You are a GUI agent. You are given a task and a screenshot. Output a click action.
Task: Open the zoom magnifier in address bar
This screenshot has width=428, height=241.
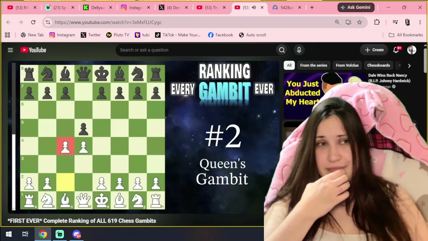point(337,22)
